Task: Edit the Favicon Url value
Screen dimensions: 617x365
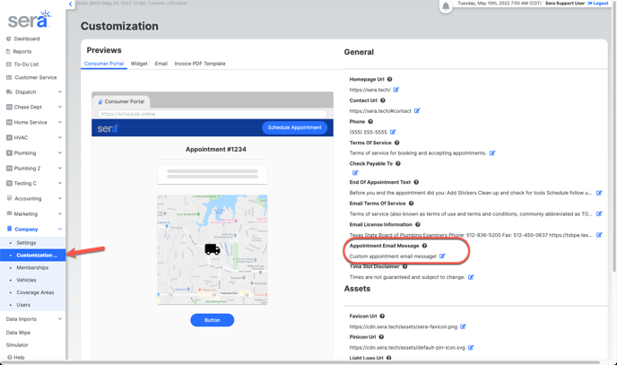Action: point(463,326)
